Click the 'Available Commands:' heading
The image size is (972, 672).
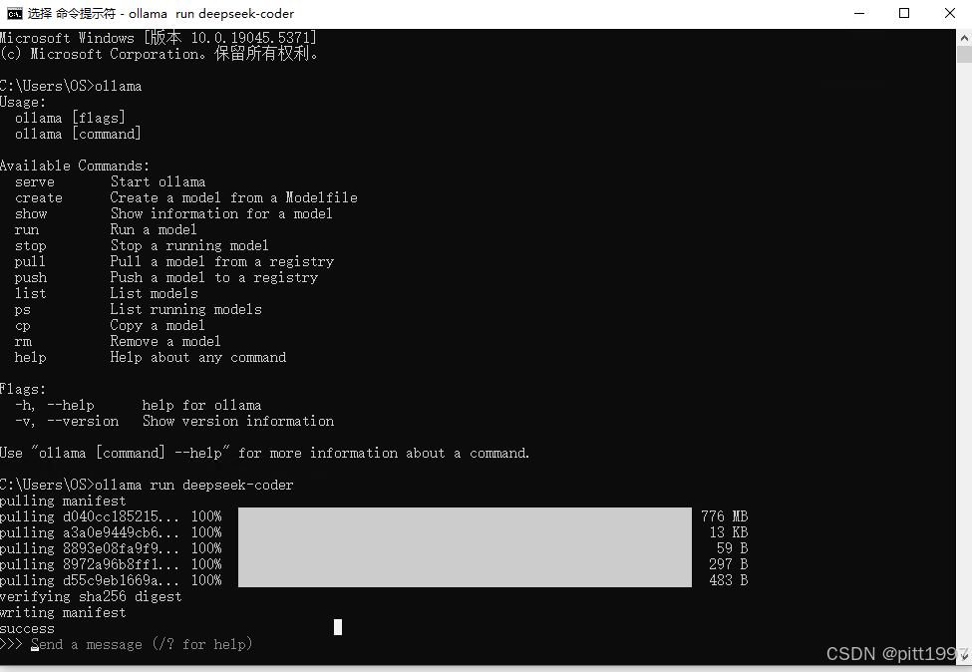75,167
